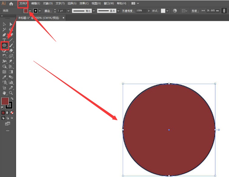
Task: Click the Home icon in the menu bar
Action: [x=11, y=4]
